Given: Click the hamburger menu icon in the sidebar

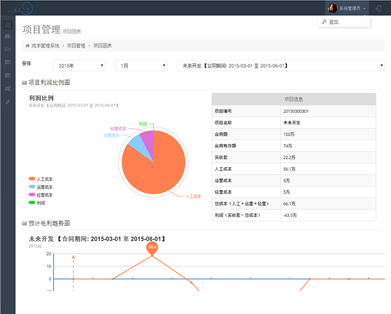Looking at the screenshot, I should click(x=7, y=25).
